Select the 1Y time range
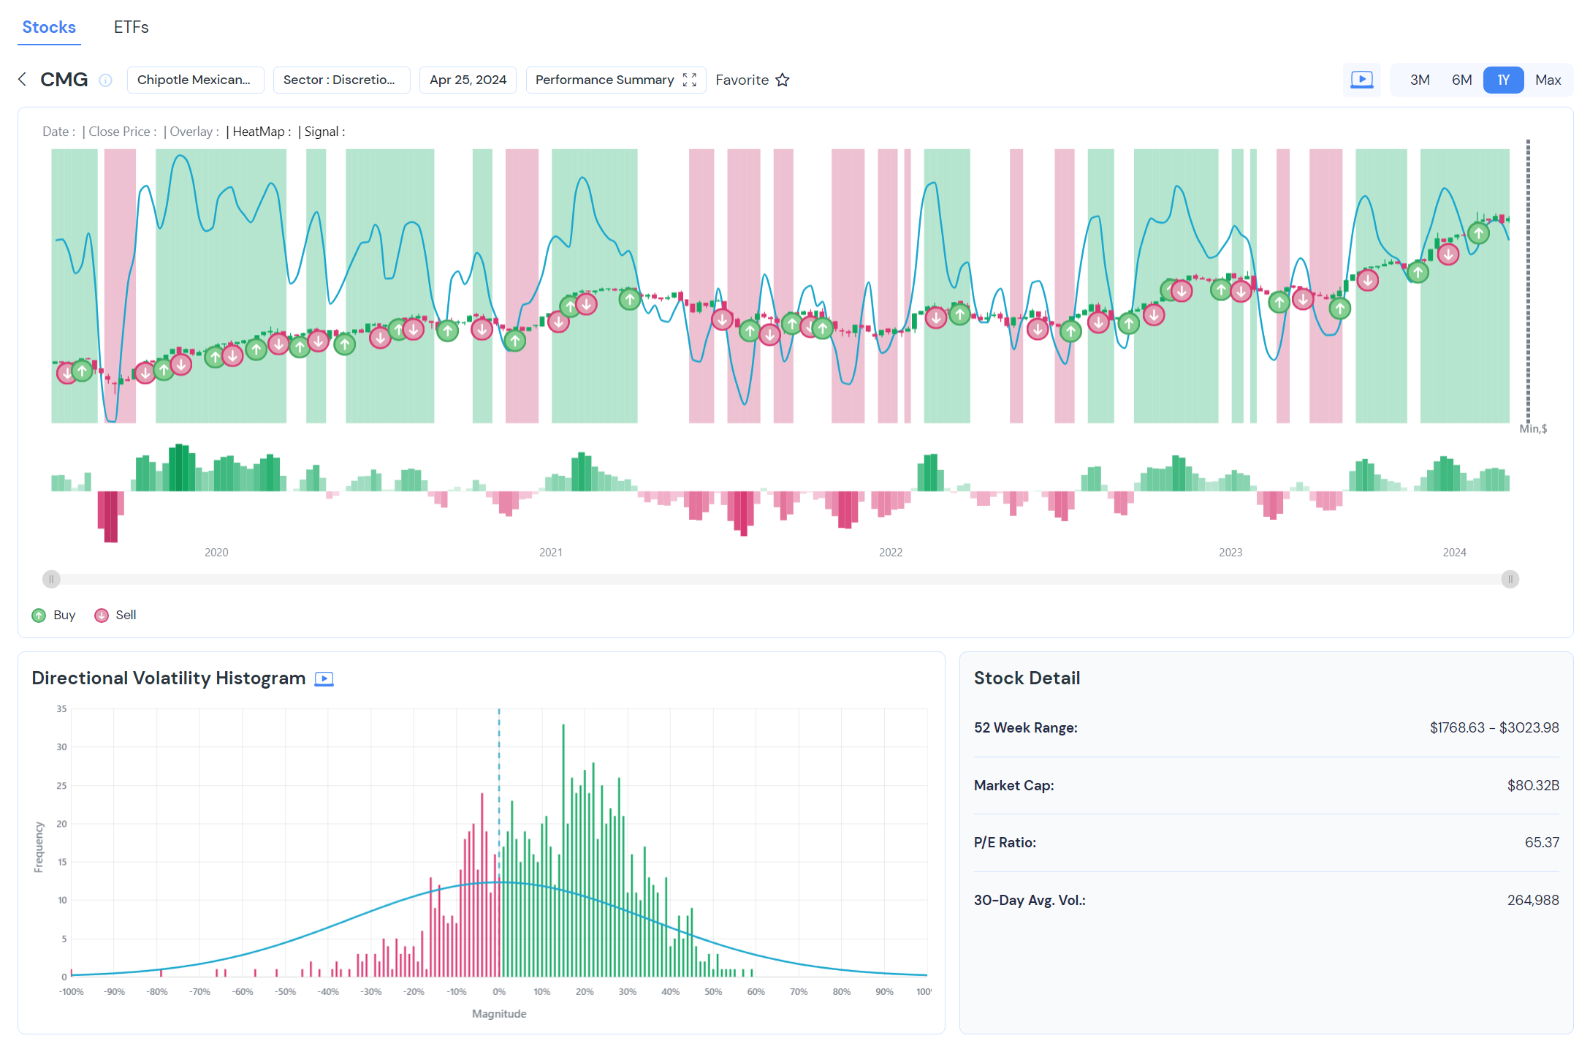The height and width of the screenshot is (1052, 1590). [1503, 80]
